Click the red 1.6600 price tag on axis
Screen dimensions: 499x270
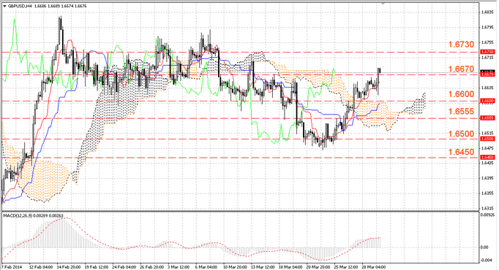coord(487,101)
